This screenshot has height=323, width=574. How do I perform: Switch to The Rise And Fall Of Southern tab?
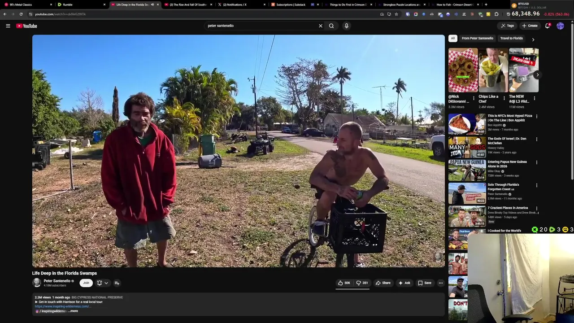pyautogui.click(x=188, y=4)
